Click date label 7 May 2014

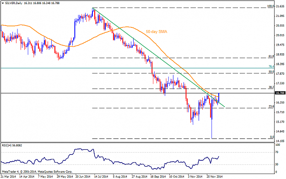pos(45,176)
